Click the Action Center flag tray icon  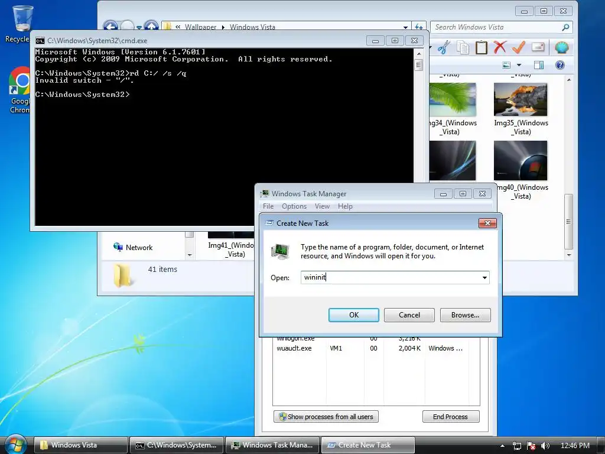(x=531, y=446)
